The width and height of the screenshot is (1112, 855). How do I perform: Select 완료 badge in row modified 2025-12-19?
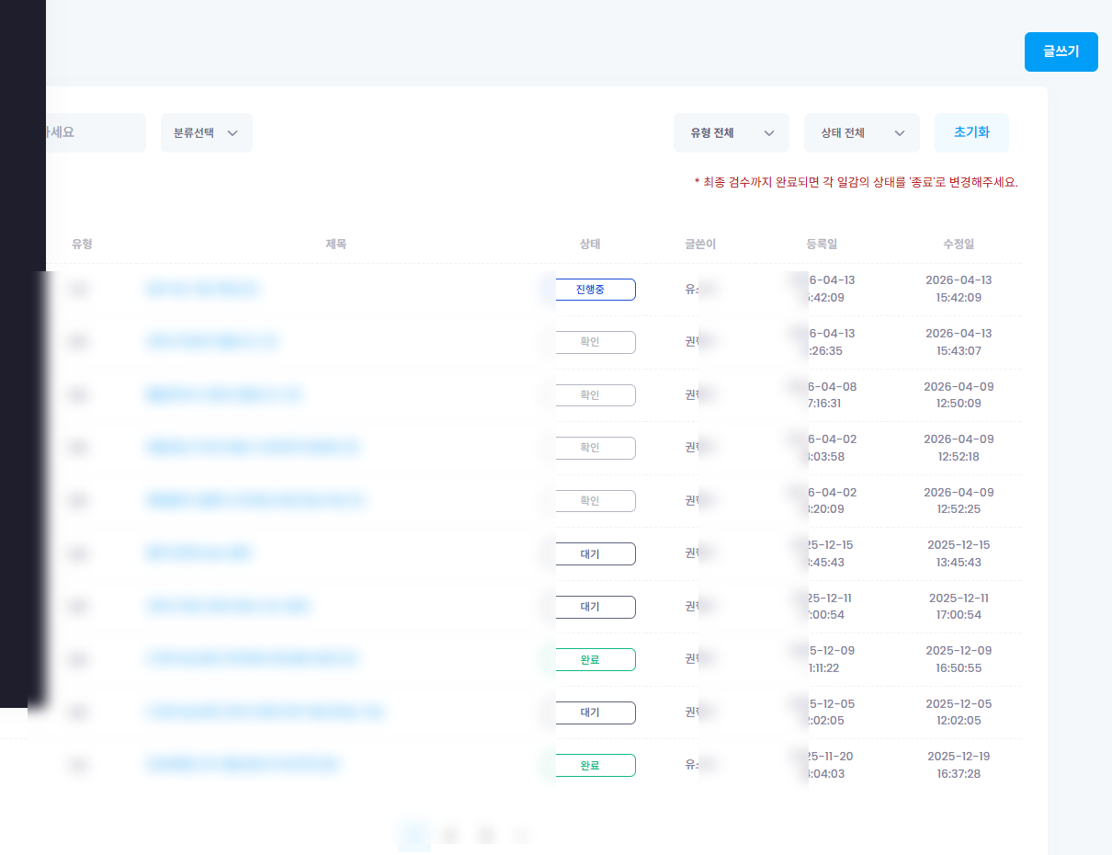coord(590,766)
